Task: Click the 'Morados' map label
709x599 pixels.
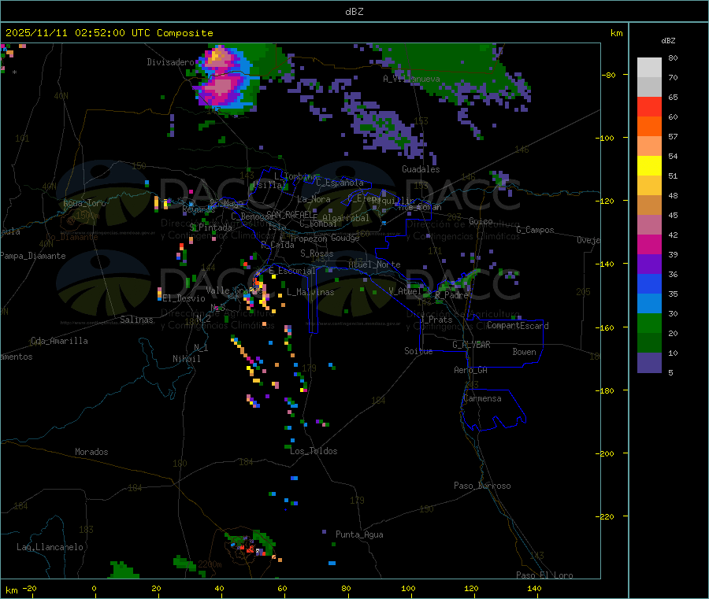Action: coord(91,452)
